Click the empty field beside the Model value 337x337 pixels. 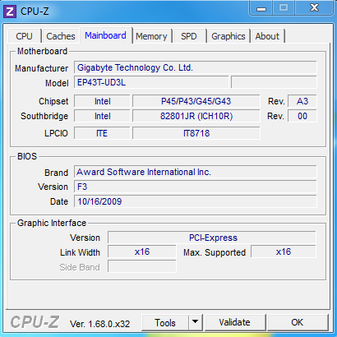pos(274,82)
